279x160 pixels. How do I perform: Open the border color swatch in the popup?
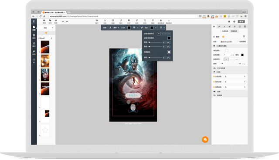(169, 38)
